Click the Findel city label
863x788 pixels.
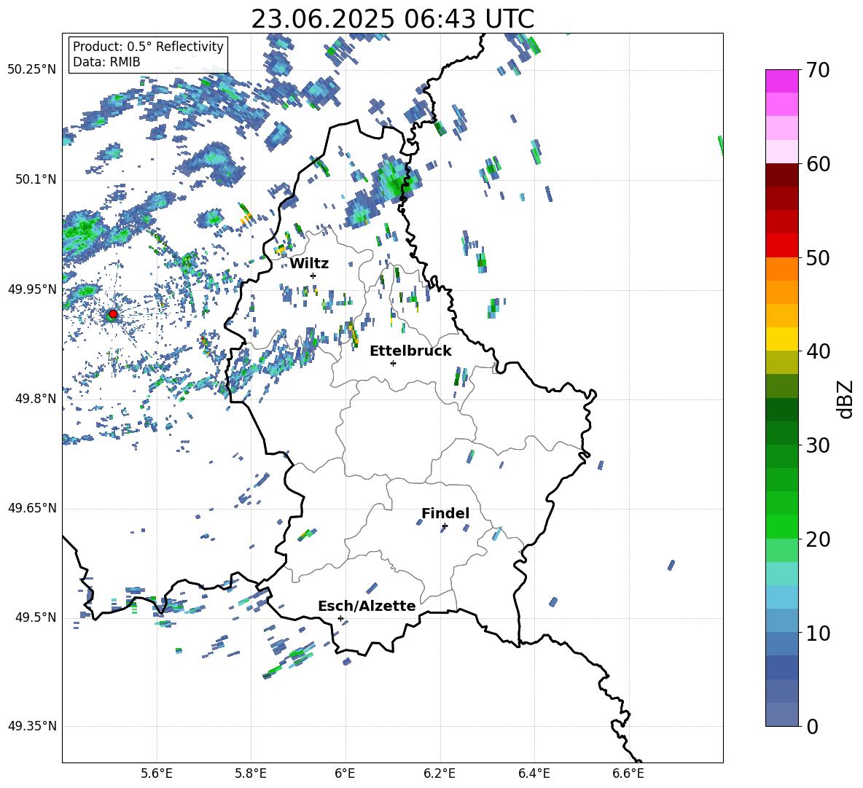pos(445,513)
